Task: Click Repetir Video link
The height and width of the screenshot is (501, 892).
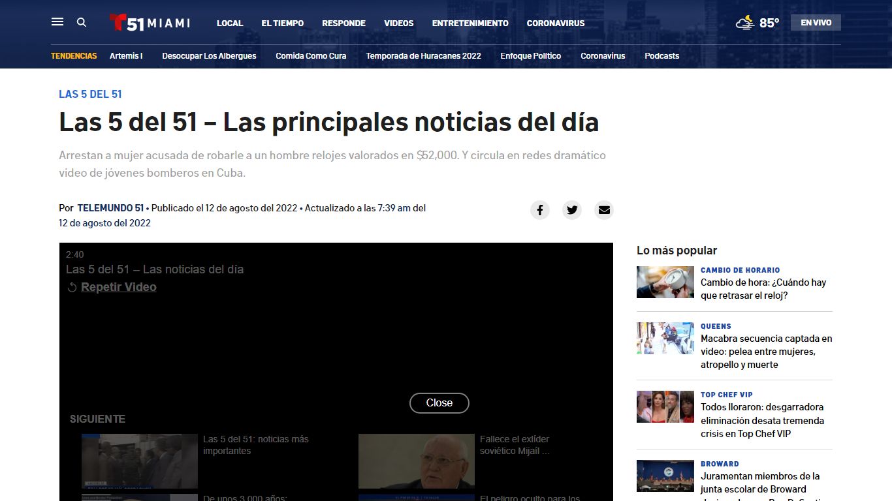Action: [x=119, y=287]
